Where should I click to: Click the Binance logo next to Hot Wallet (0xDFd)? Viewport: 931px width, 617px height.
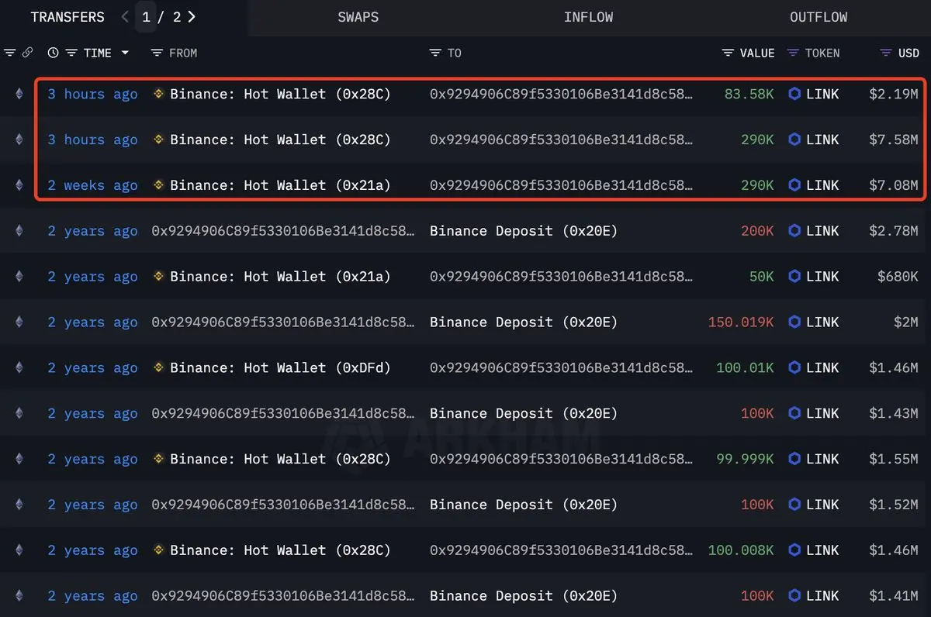pos(159,367)
